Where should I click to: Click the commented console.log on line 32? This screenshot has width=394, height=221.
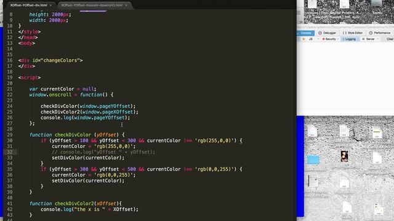point(103,152)
